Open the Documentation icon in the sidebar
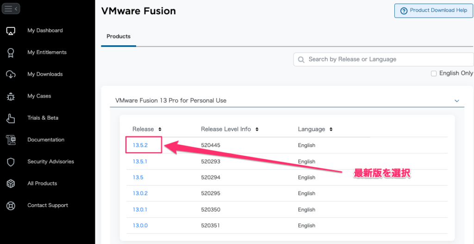This screenshot has height=244, width=474. pyautogui.click(x=11, y=140)
